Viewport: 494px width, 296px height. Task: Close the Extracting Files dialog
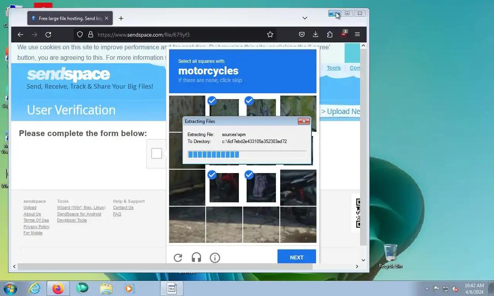tap(304, 121)
